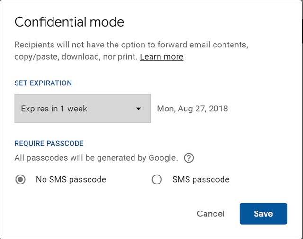The height and width of the screenshot is (239, 303).
Task: Click the 'Mon, Aug 27, 2018' expiration date
Action: (192, 109)
